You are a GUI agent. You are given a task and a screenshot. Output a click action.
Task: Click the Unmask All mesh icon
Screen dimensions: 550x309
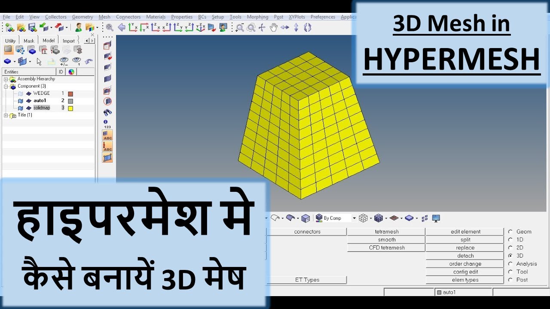pos(107,79)
